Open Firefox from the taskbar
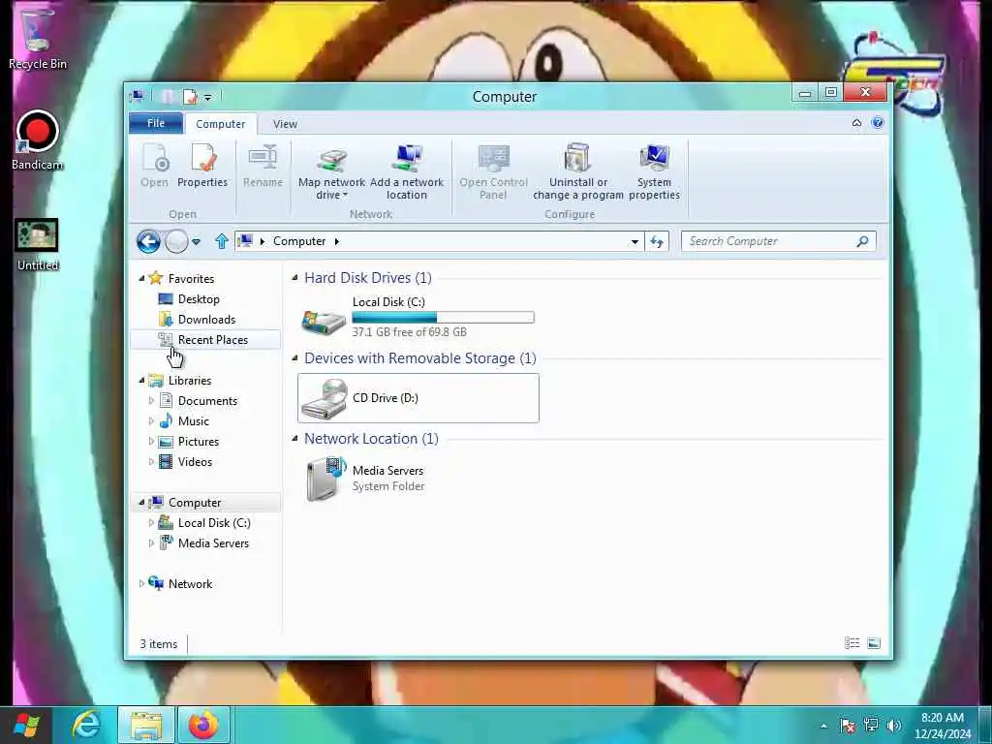This screenshot has width=992, height=744. tap(203, 725)
